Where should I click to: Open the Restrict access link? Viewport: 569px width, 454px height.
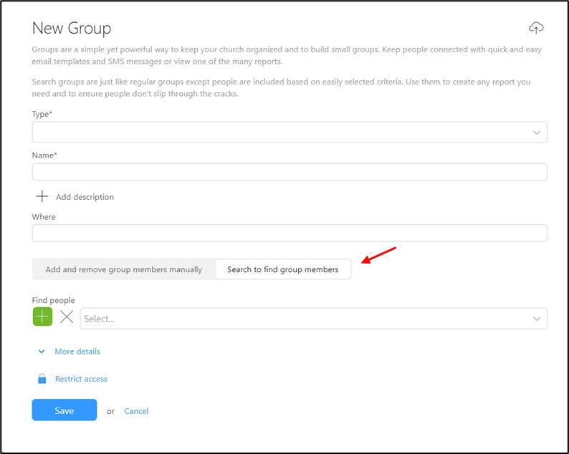coord(81,379)
